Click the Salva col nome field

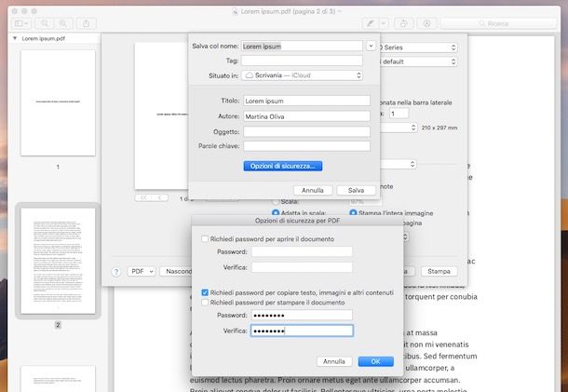point(302,46)
